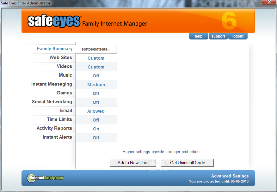Open the Activity Reports category
Screen dimensions: 277x192
point(54,128)
